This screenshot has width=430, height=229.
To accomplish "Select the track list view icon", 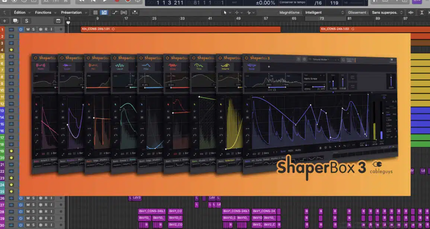I will click(104, 12).
